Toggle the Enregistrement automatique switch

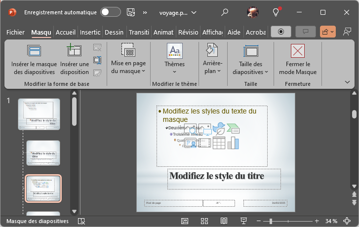click(x=111, y=12)
